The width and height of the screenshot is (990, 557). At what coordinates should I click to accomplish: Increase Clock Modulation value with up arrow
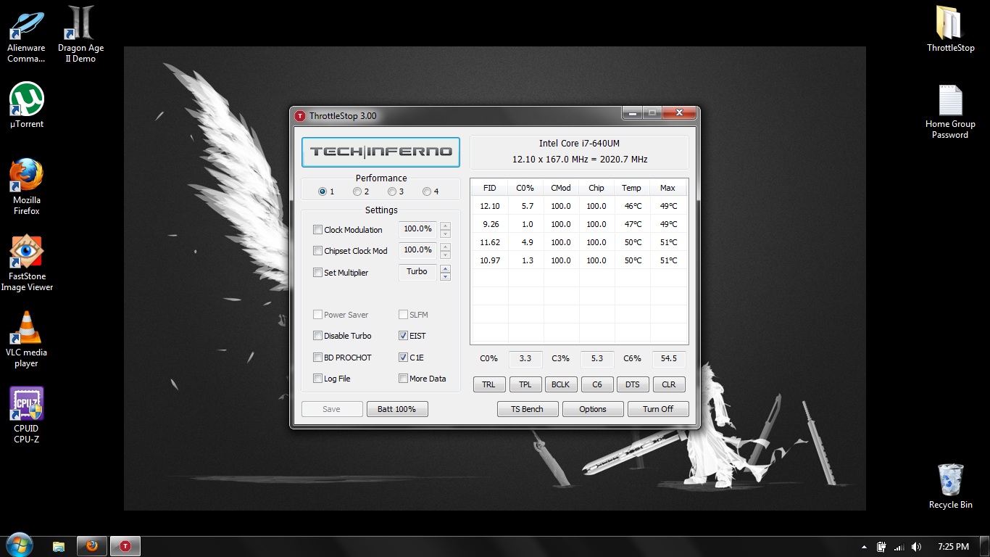[x=445, y=226]
